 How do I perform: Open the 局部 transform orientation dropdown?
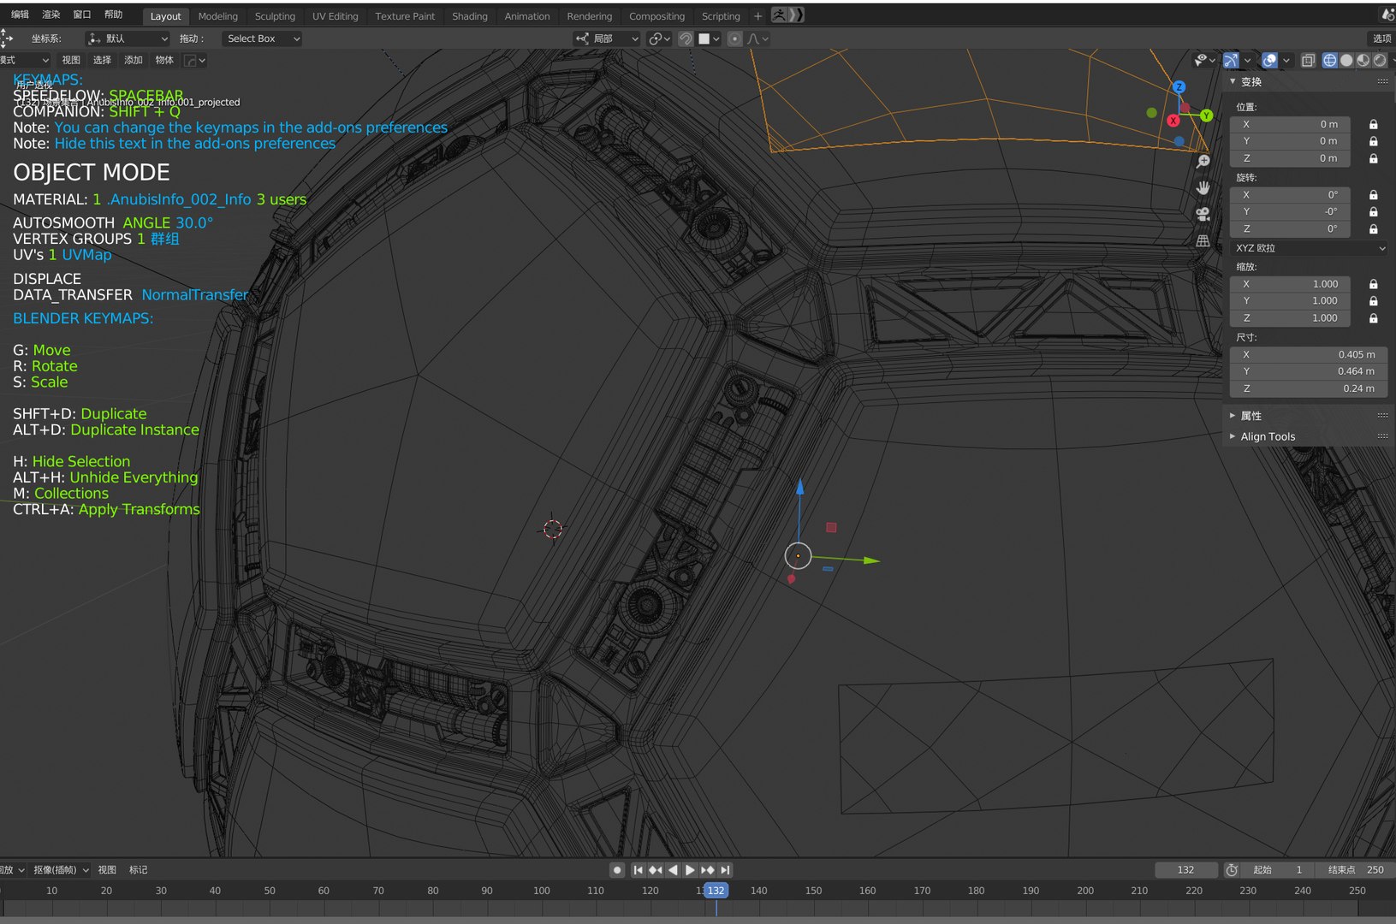click(607, 38)
